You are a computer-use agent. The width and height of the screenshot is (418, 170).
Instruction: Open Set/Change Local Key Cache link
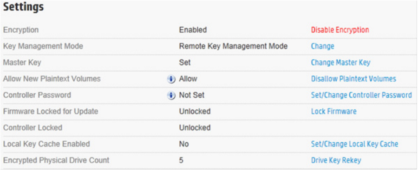354,144
